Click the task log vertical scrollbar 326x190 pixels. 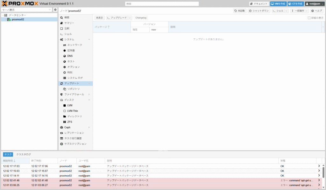click(x=323, y=172)
